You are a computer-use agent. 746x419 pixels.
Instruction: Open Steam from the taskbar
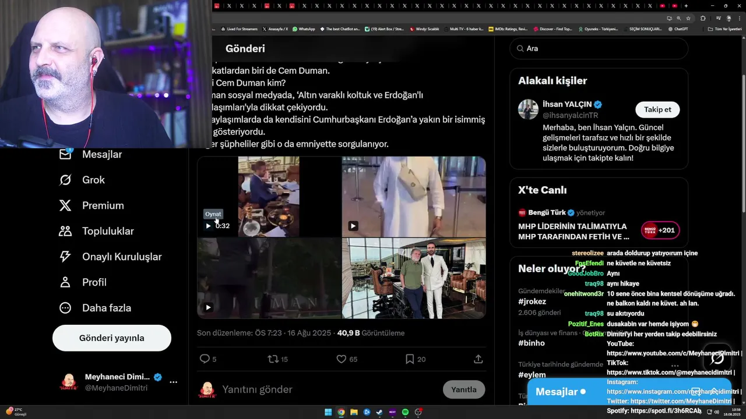(x=379, y=412)
